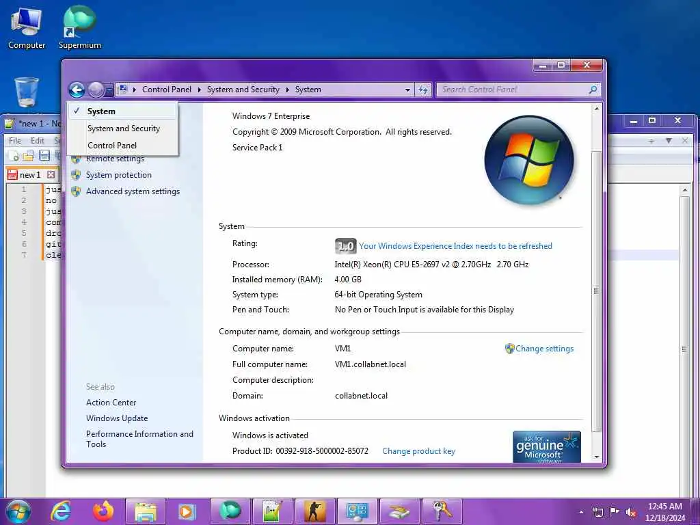Screen dimensions: 700x525
Task: Click scroll down arrow in System window
Action: pos(596,457)
